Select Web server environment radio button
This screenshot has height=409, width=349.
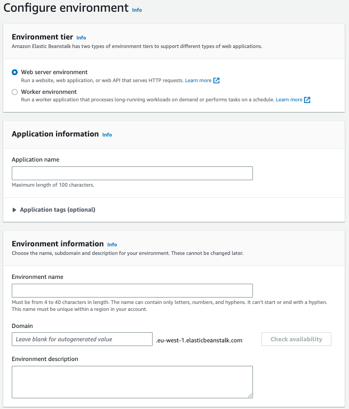(15, 72)
